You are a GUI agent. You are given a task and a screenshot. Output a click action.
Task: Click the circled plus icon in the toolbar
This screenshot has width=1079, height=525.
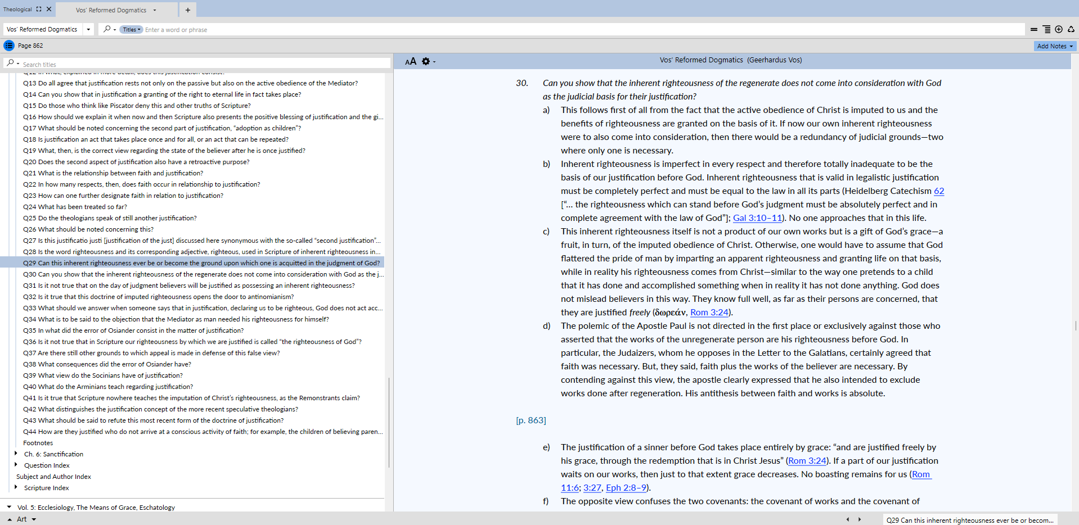coord(1058,29)
